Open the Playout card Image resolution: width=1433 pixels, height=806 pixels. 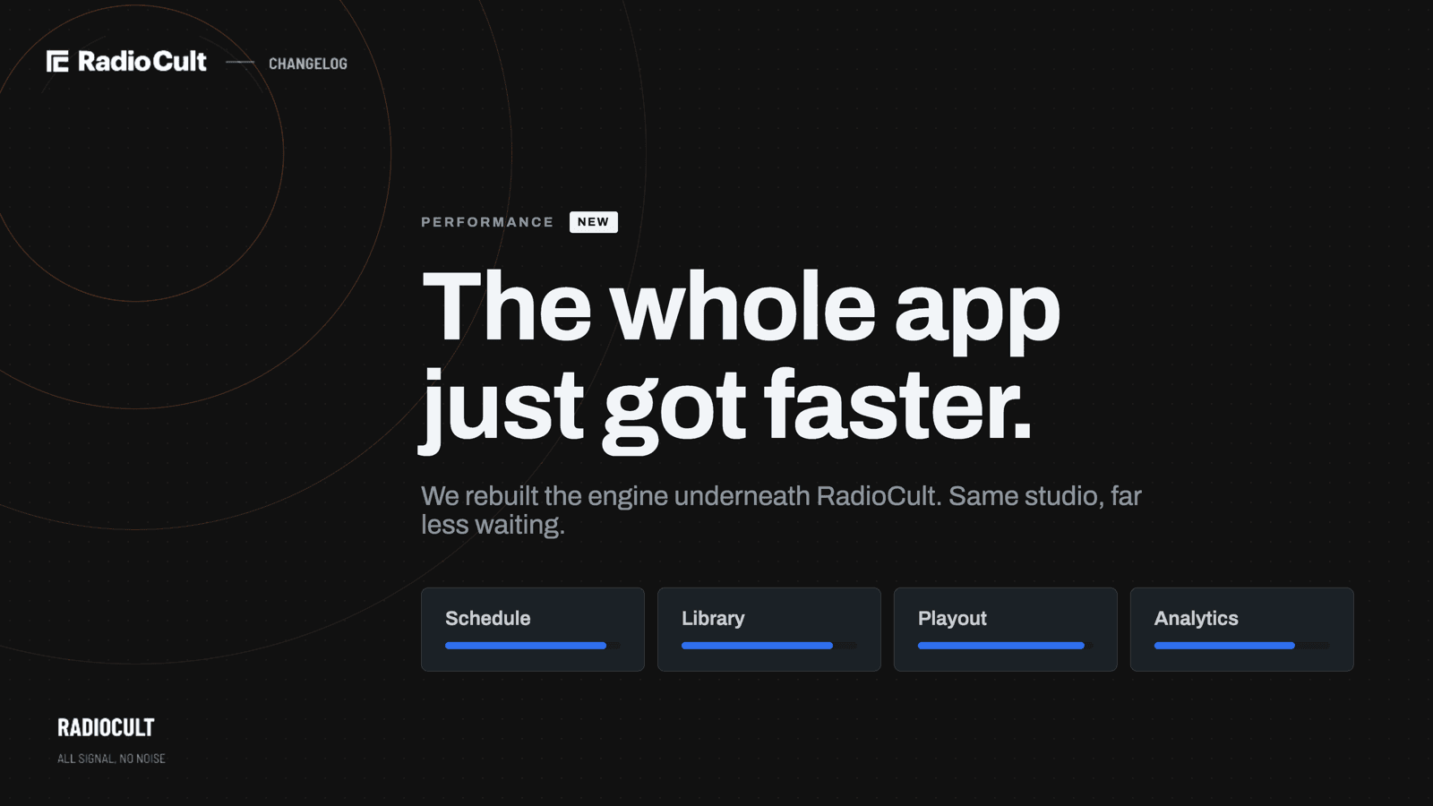[x=1006, y=630]
